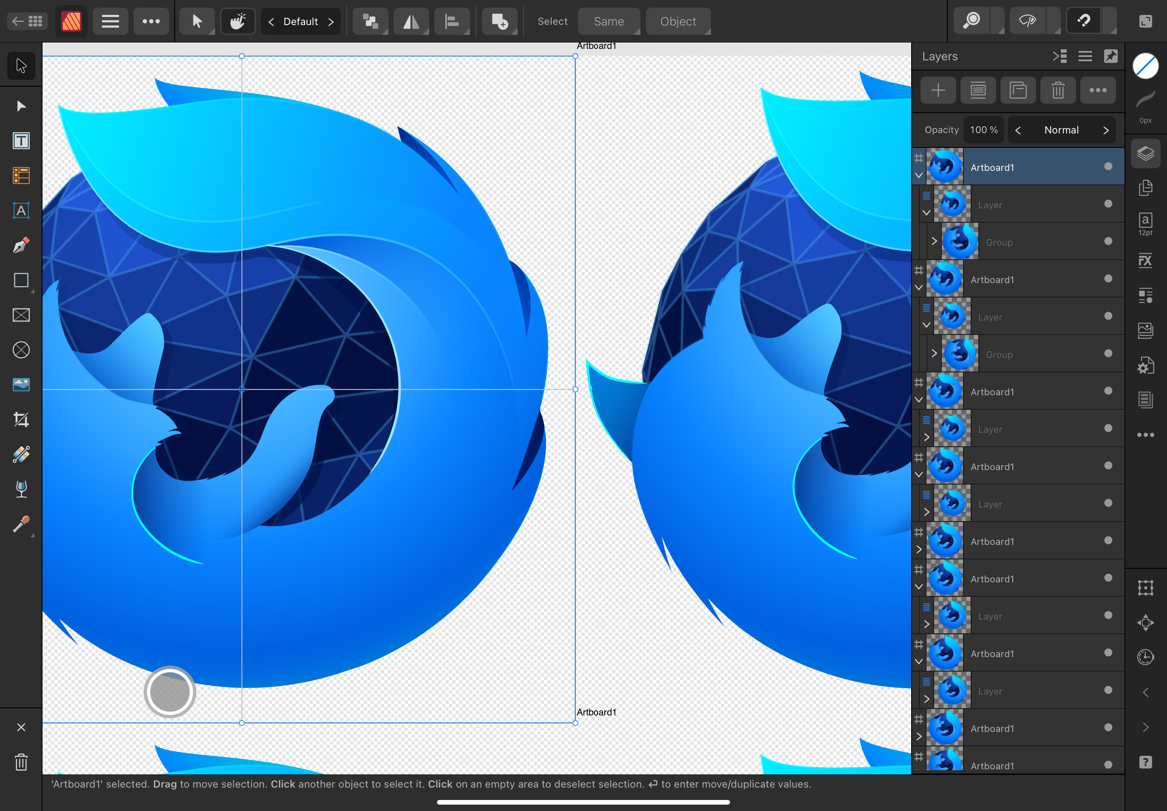This screenshot has width=1167, height=811.
Task: Open the Layers panel hamburger menu
Action: tap(1085, 56)
